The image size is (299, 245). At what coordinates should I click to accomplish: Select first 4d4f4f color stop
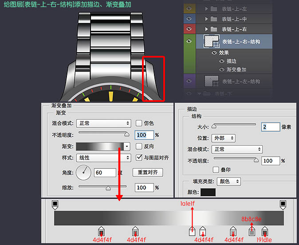click(101, 231)
